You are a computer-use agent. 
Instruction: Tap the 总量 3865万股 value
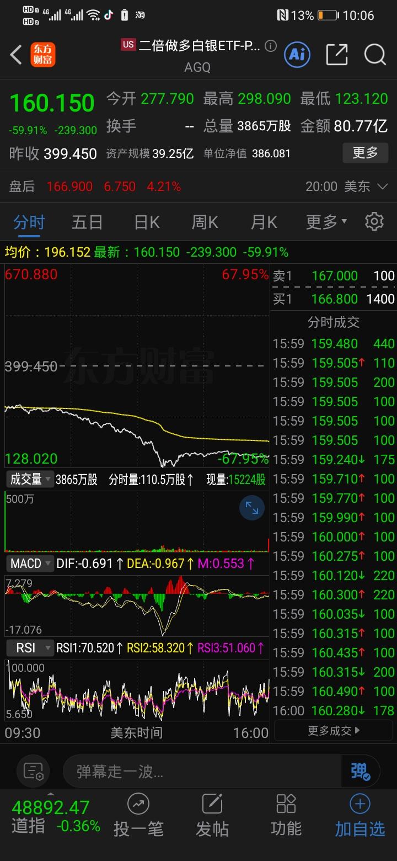pyautogui.click(x=264, y=126)
